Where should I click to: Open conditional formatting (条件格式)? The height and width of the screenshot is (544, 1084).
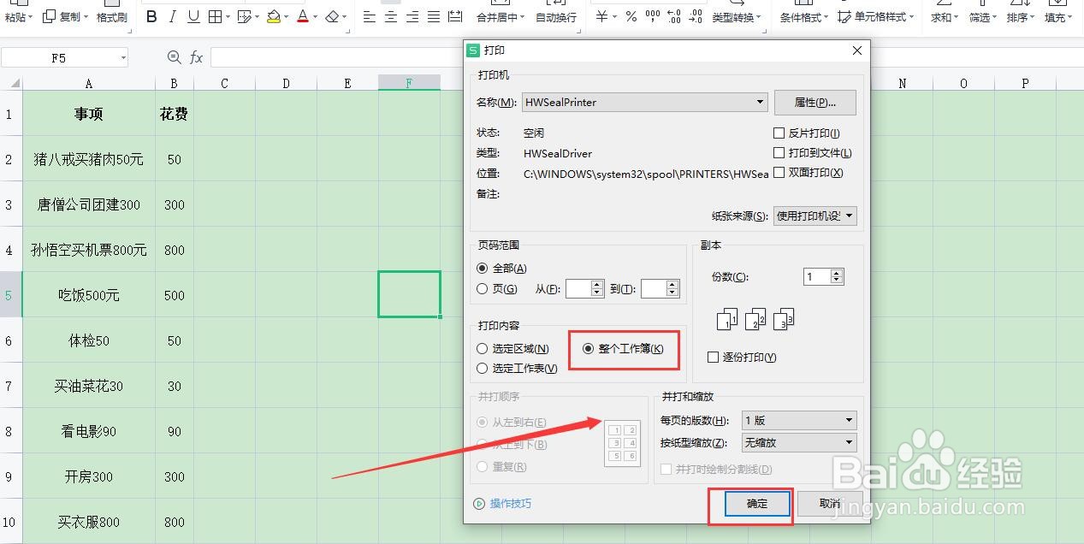(800, 16)
